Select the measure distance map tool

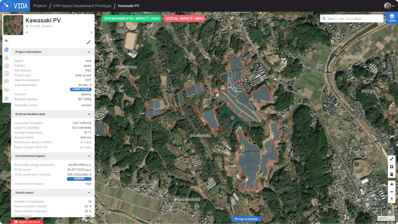392,159
